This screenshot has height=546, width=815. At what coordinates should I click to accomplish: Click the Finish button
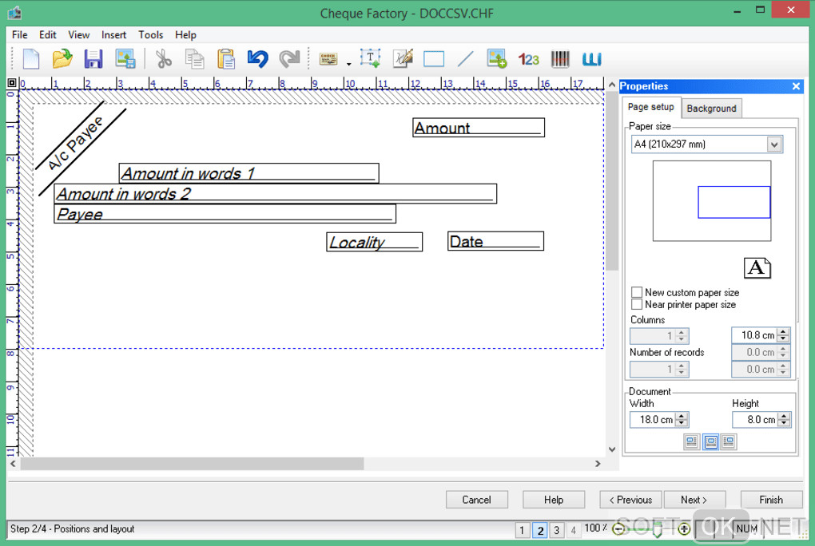(771, 500)
